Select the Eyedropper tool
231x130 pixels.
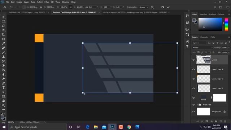(x=3, y=43)
